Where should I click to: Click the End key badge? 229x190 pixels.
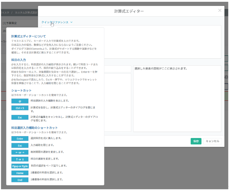point(20,180)
